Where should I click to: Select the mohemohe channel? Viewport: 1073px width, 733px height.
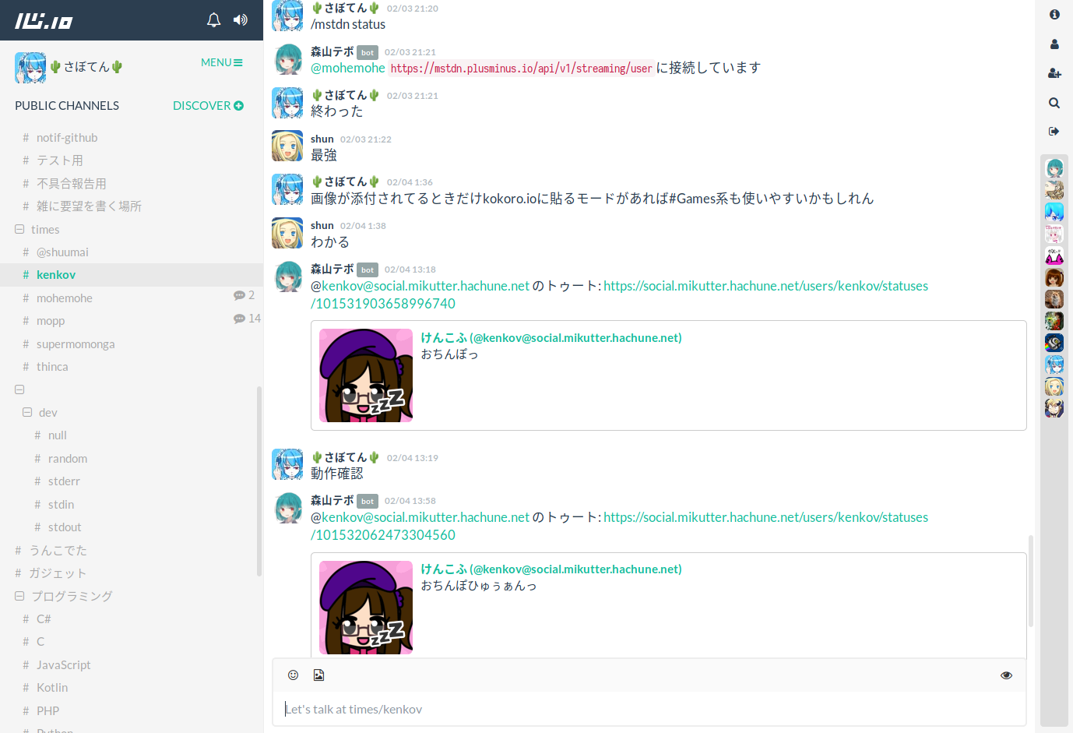coord(65,298)
